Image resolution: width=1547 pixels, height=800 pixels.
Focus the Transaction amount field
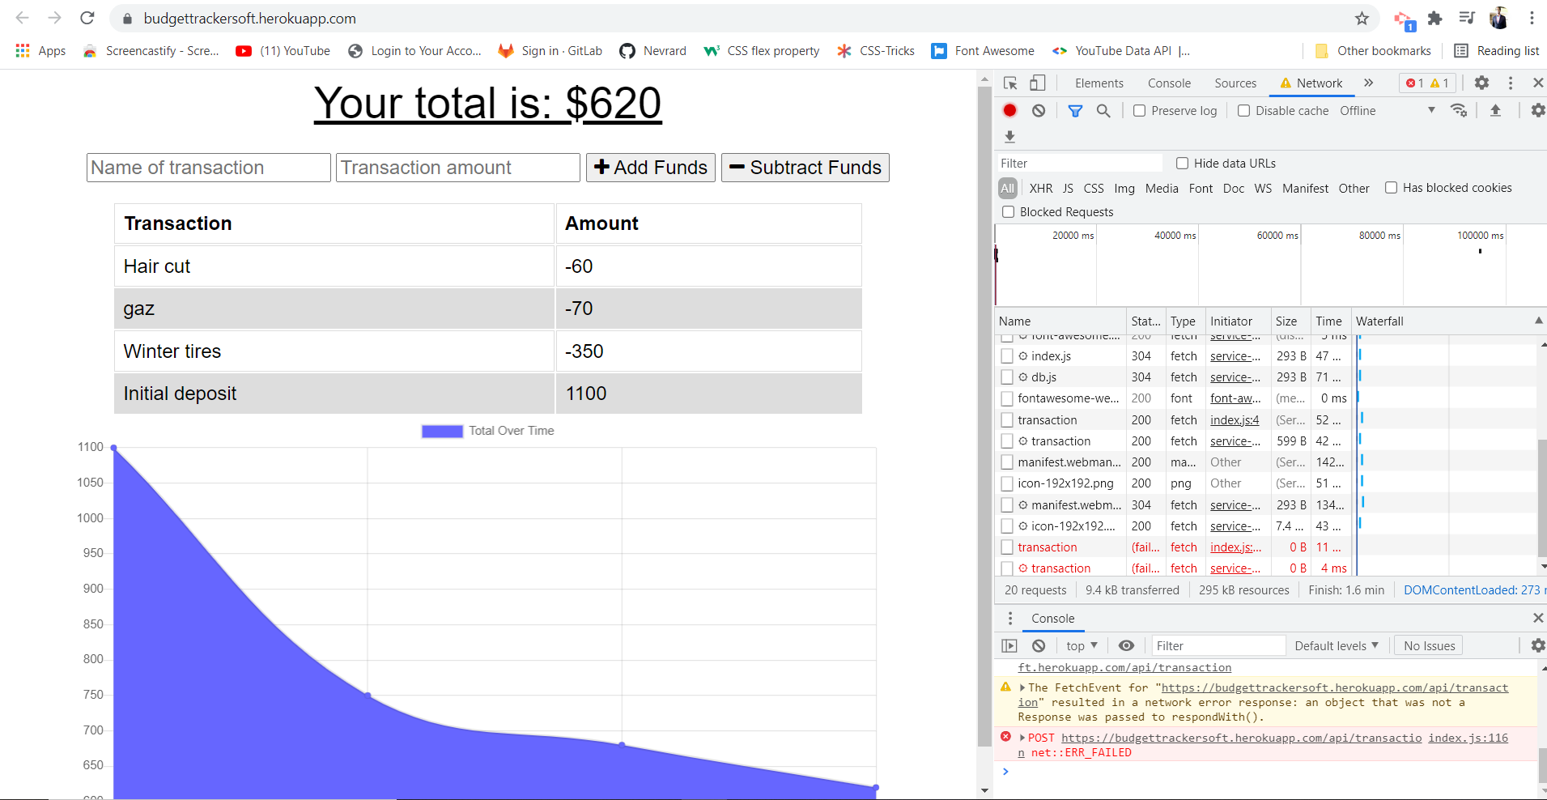tap(458, 168)
